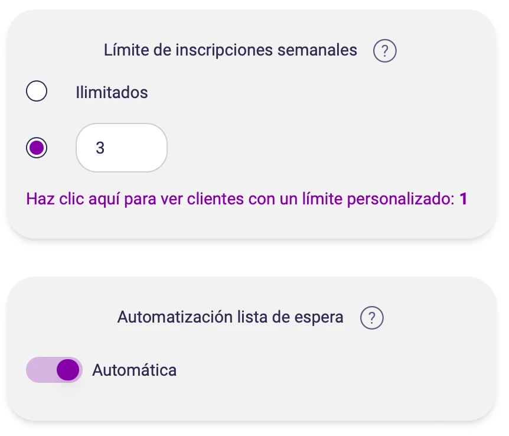Image resolution: width=509 pixels, height=436 pixels.
Task: Click the Ilimitados label text
Action: pos(112,92)
